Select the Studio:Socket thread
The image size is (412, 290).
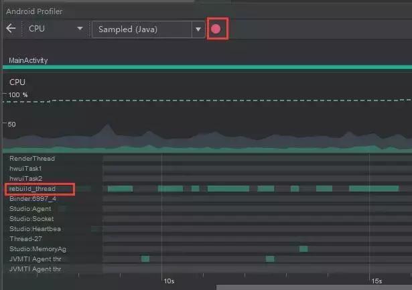click(31, 218)
